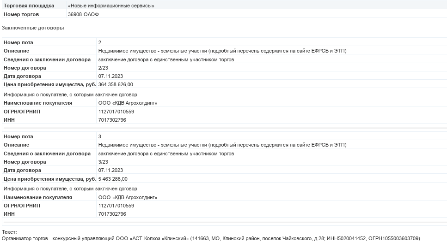Click lot 3 'Сведения о заключении договора' label
447x242 pixels.
47,153
